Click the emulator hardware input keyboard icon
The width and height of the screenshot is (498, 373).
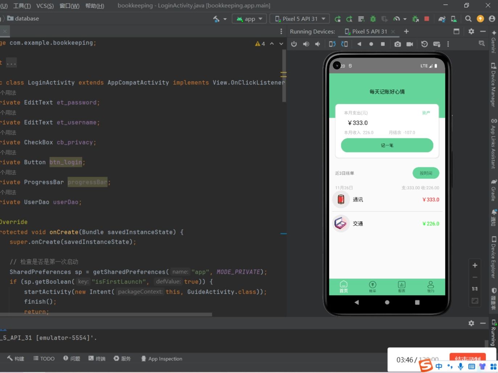pyautogui.click(x=437, y=44)
